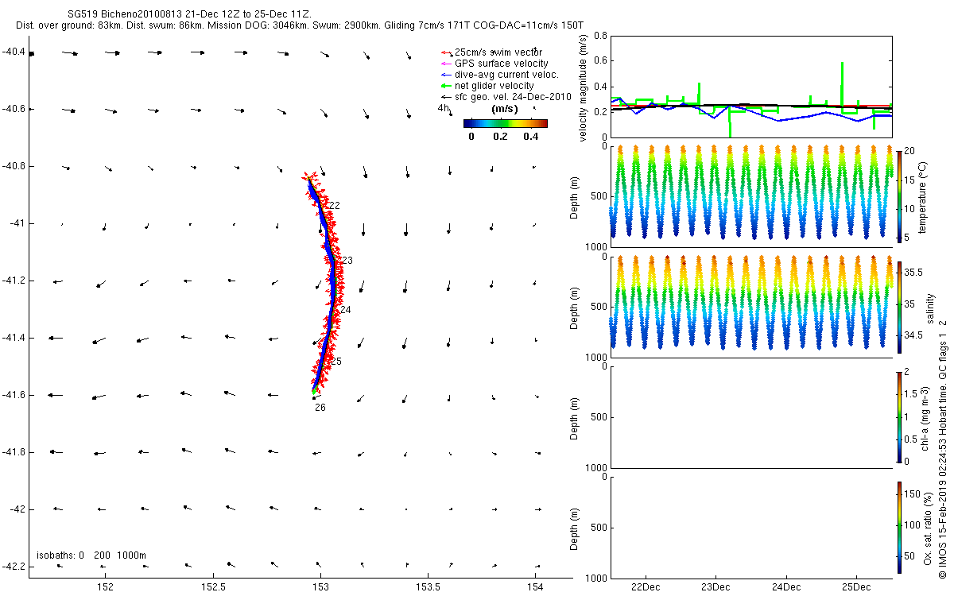Click day label "24" beside the glider track

[345, 310]
